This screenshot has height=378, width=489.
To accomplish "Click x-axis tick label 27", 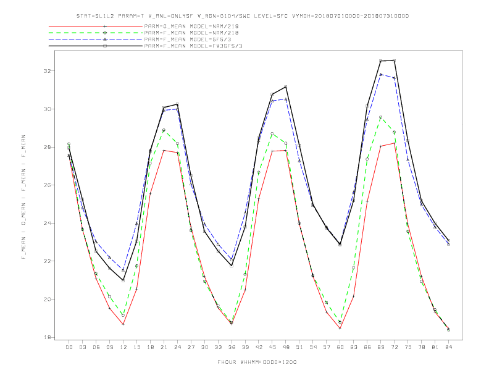I will point(191,347).
